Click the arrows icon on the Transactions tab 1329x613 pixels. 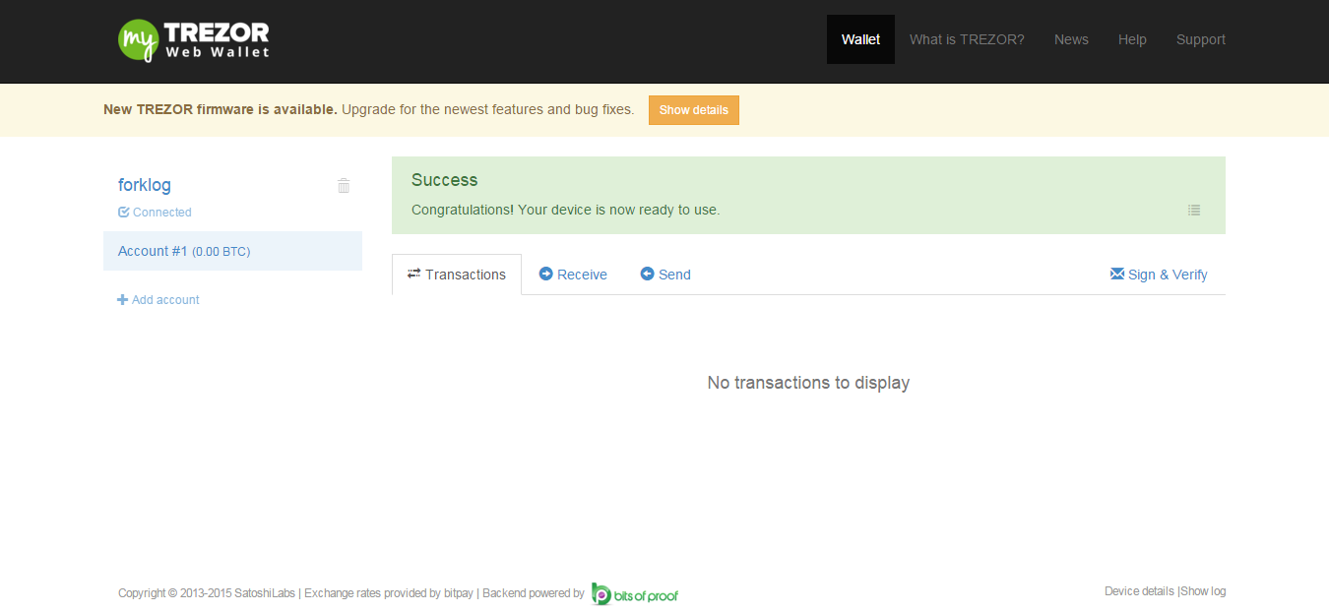point(413,274)
